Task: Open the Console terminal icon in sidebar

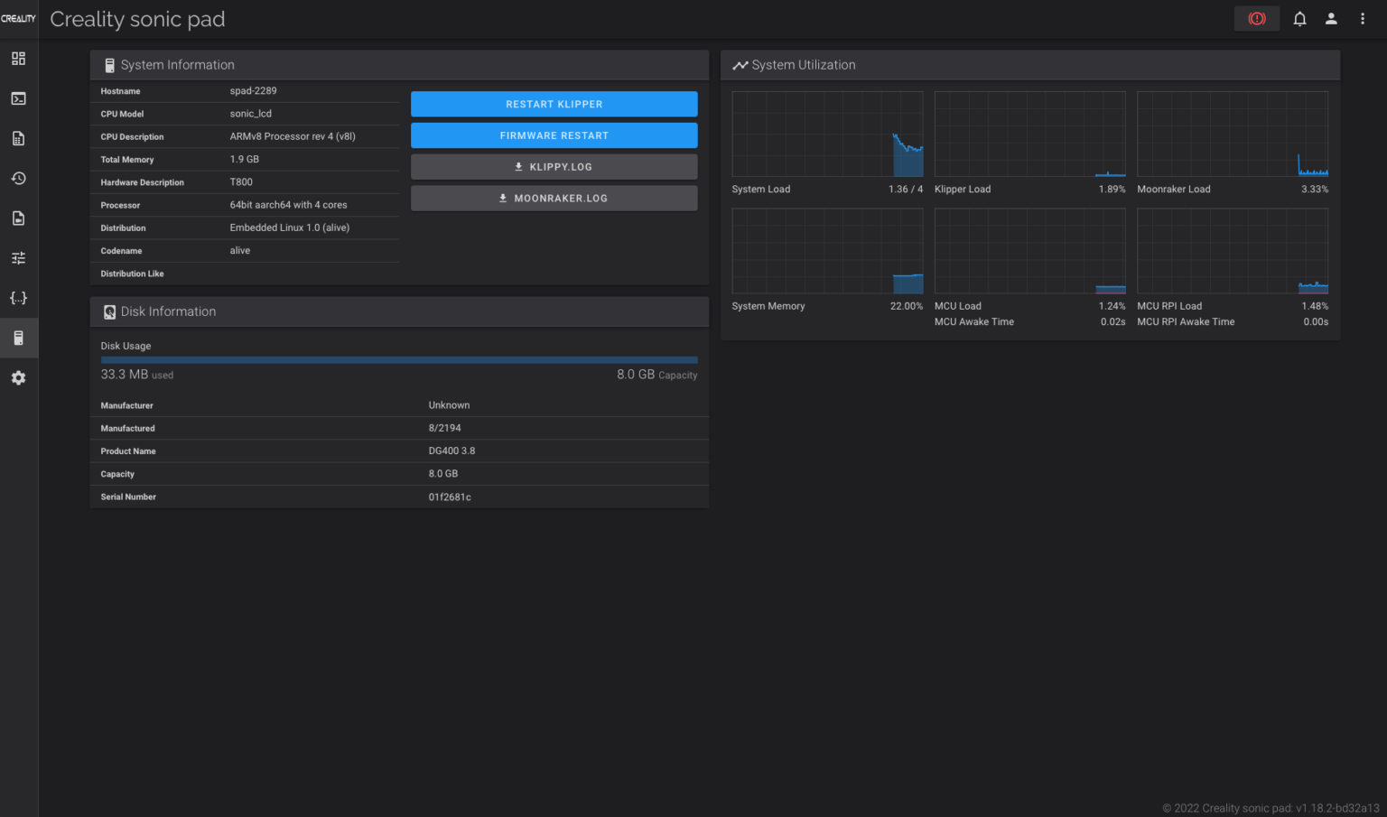Action: coord(18,98)
